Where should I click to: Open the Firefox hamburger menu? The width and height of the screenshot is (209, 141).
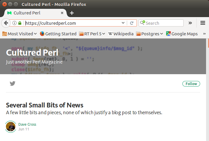pos(203,23)
